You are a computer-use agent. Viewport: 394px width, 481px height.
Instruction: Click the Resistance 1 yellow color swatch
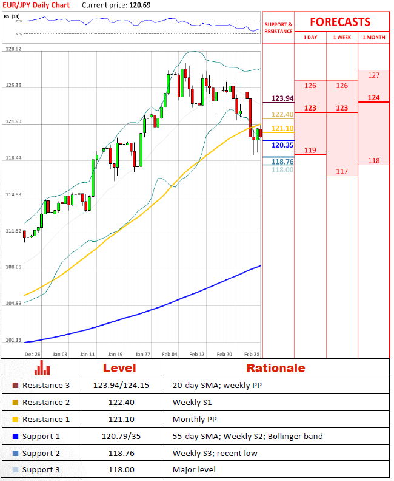(x=15, y=419)
